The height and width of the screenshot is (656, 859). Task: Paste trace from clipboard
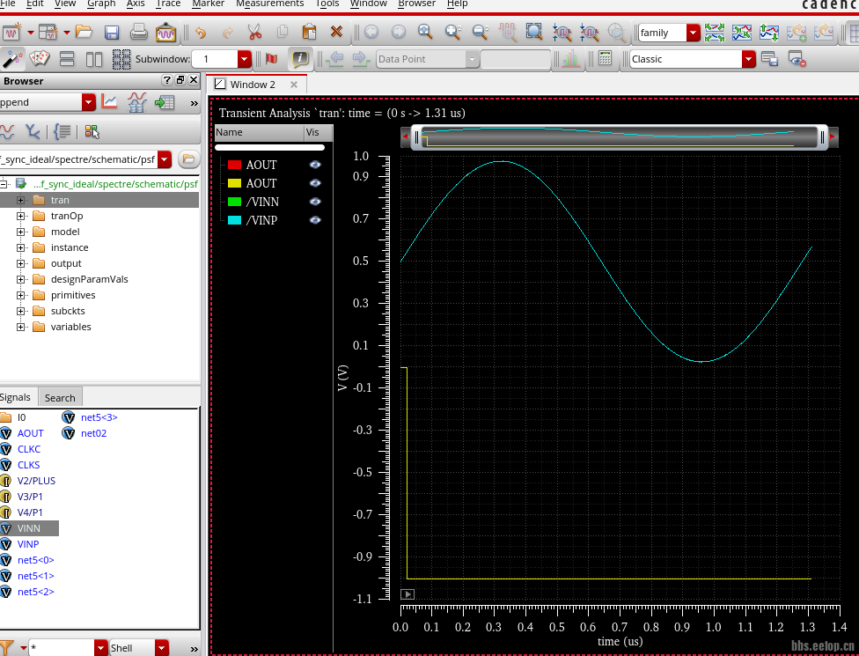pyautogui.click(x=310, y=32)
